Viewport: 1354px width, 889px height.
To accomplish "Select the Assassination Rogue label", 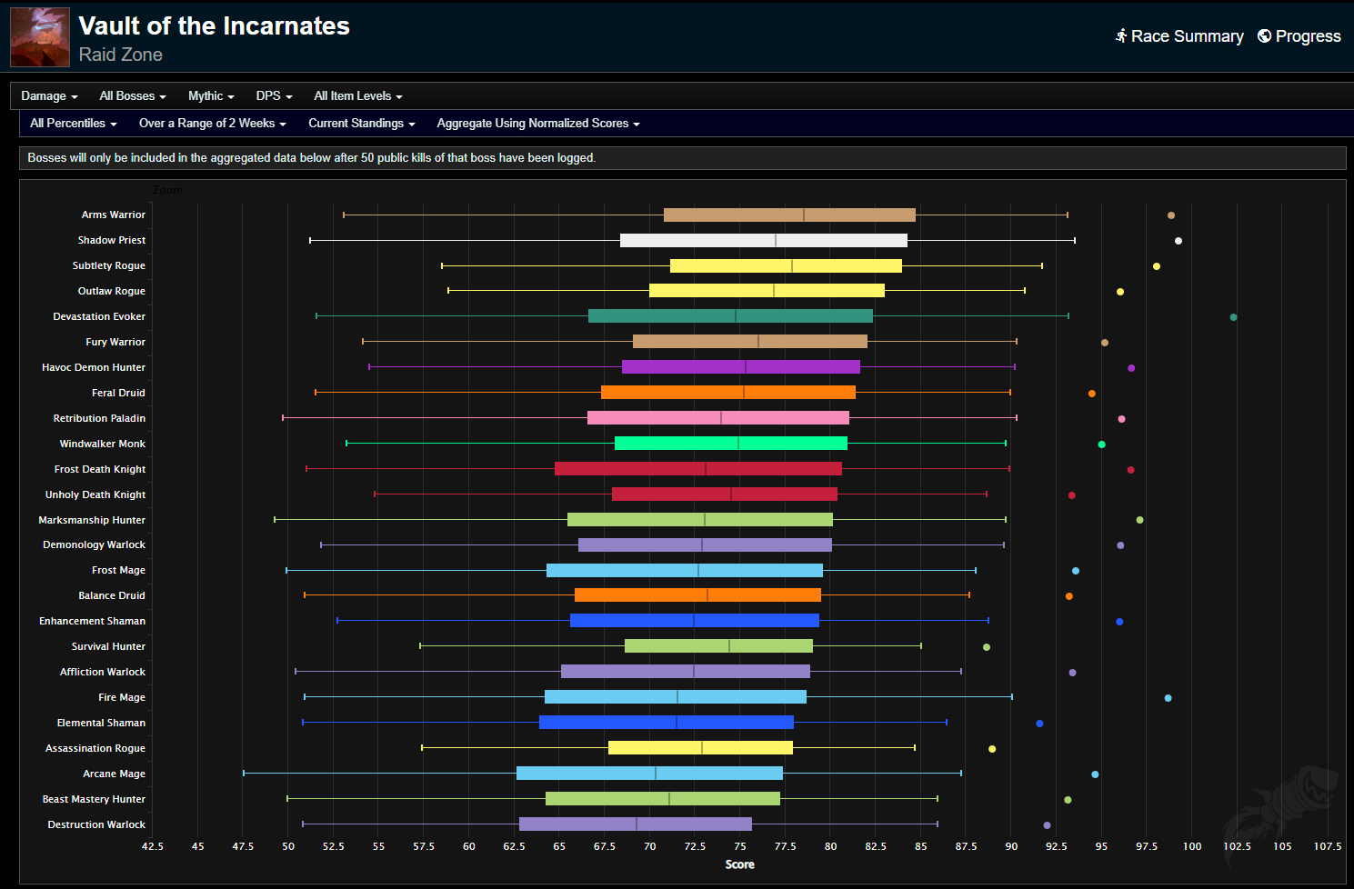I will click(x=95, y=748).
